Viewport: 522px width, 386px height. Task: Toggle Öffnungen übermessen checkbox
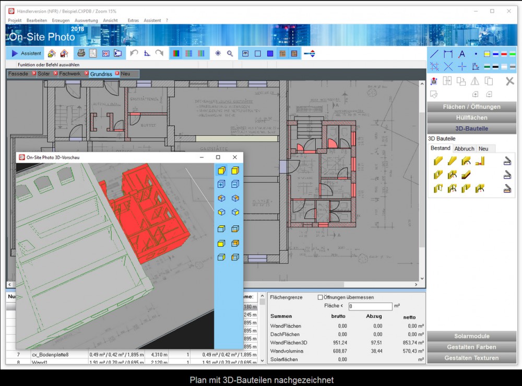[x=321, y=297]
